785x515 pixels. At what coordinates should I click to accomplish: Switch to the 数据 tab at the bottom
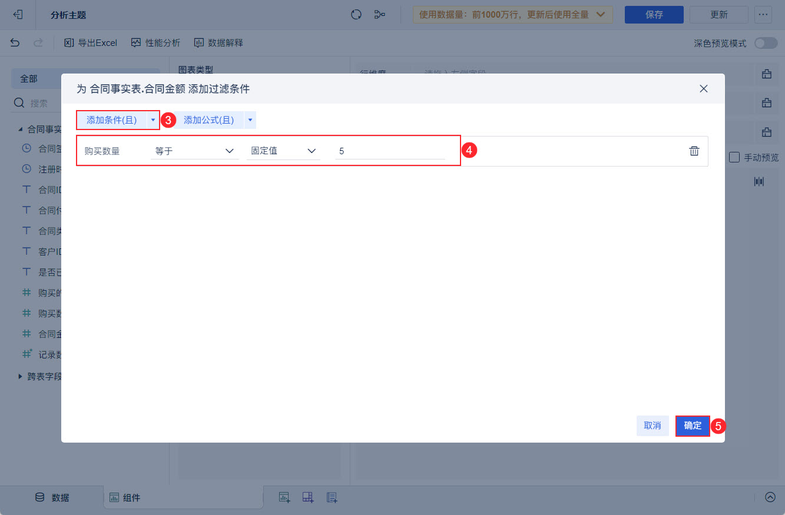tap(52, 497)
